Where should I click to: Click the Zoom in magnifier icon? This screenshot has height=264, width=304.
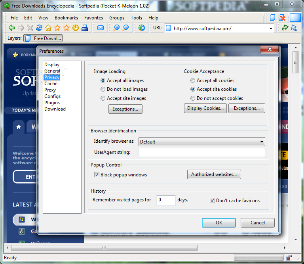[x=116, y=28]
